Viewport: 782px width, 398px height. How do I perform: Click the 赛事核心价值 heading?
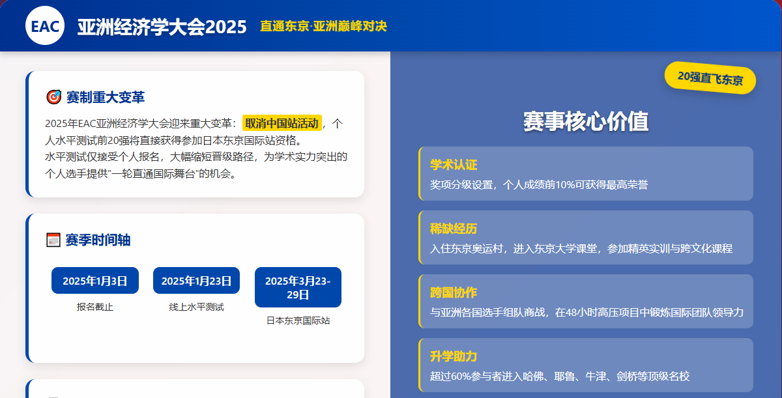tap(586, 122)
